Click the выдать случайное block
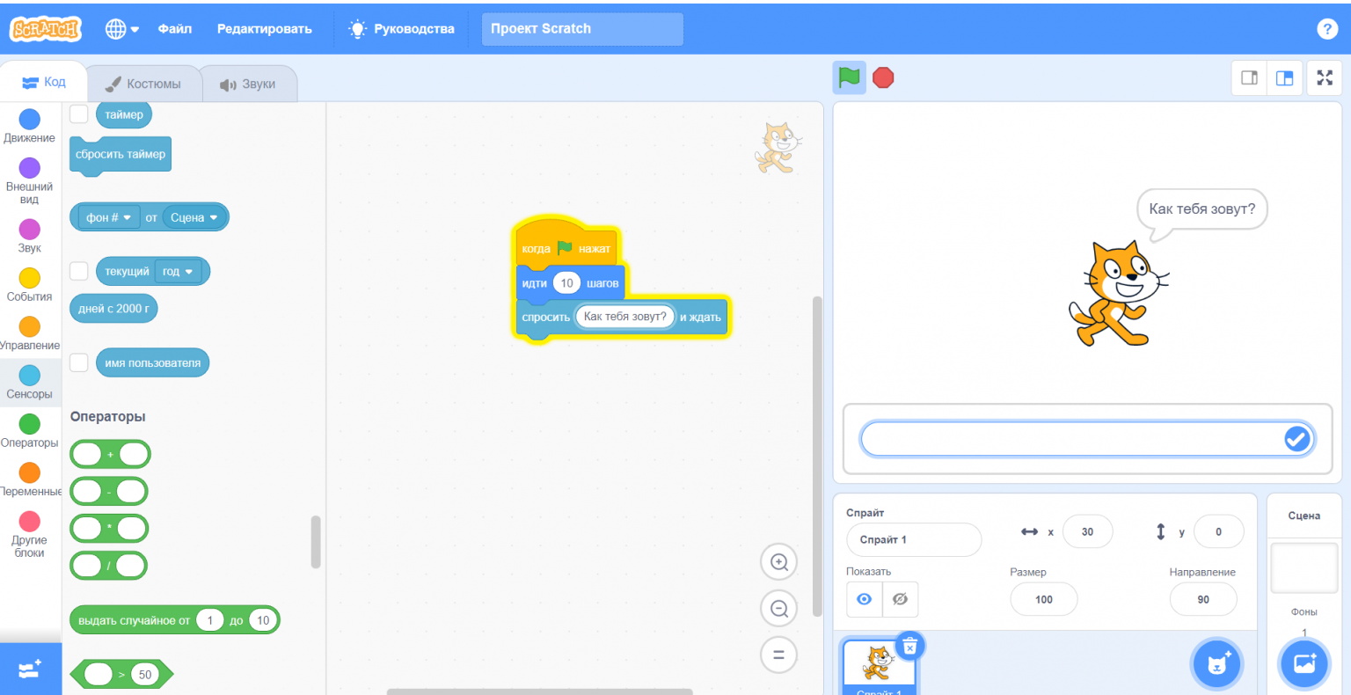The image size is (1351, 695). click(174, 620)
